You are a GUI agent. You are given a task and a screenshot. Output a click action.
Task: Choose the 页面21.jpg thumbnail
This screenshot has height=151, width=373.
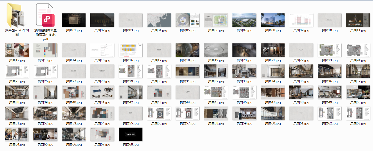coord(273,50)
